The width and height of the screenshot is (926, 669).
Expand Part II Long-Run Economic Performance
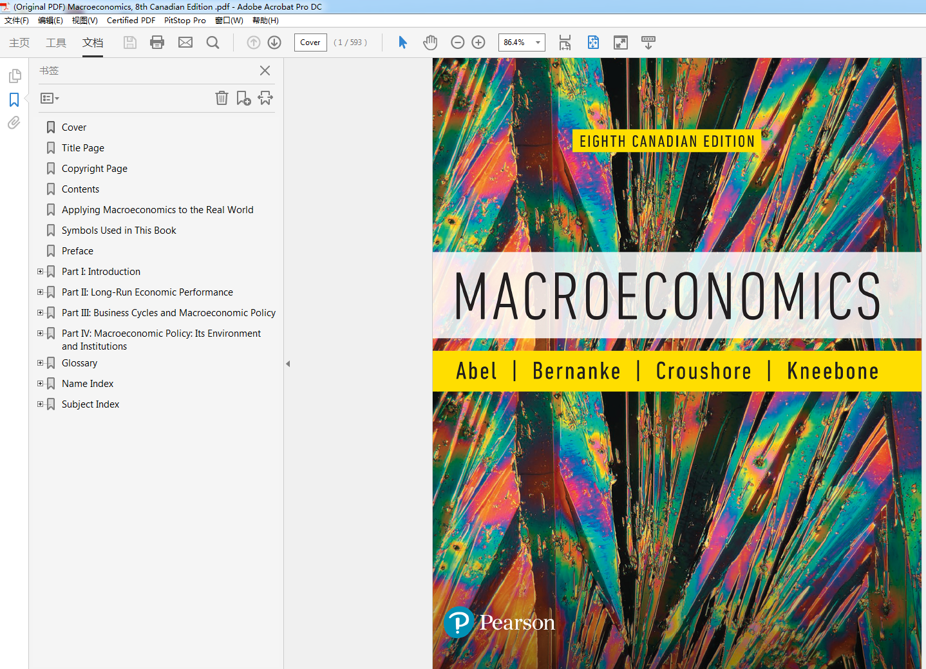coord(41,292)
